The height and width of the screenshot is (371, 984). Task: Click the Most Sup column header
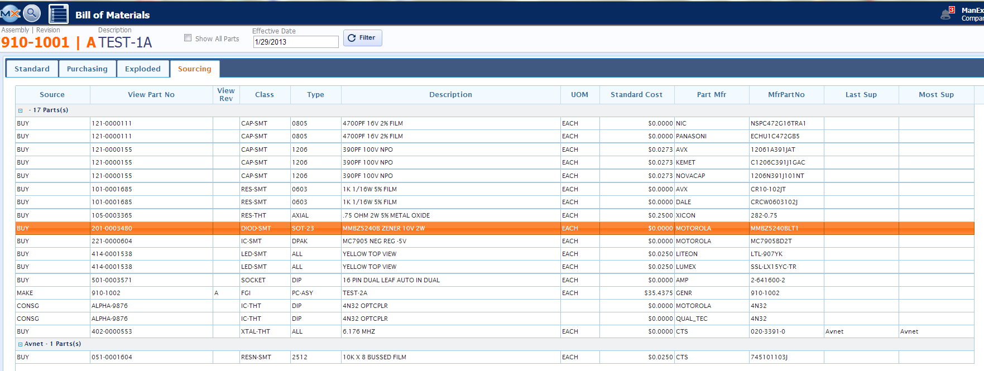coord(937,95)
